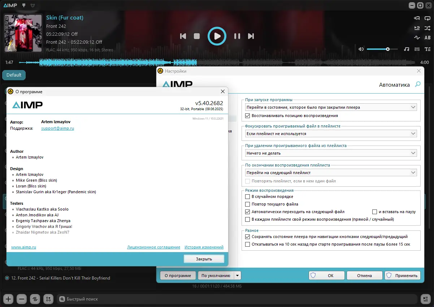
Task: Open the playback queue icon
Action: (417, 28)
